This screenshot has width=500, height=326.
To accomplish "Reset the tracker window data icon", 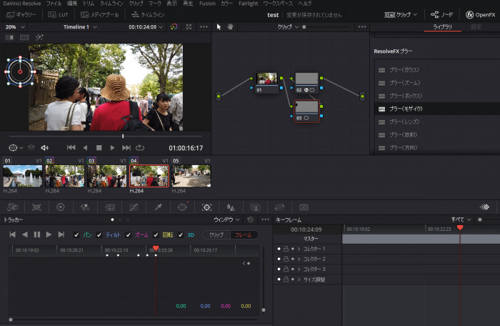I will point(251,219).
